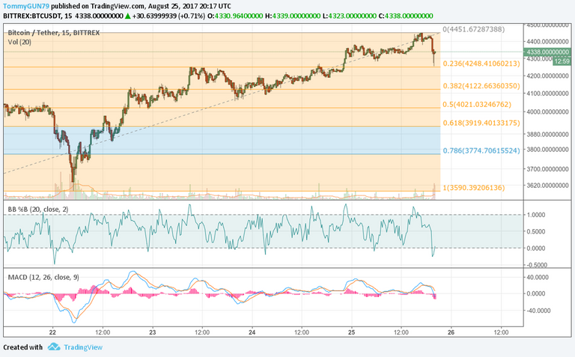Click the 3700.00000000 price axis label
The image size is (575, 357).
click(547, 169)
